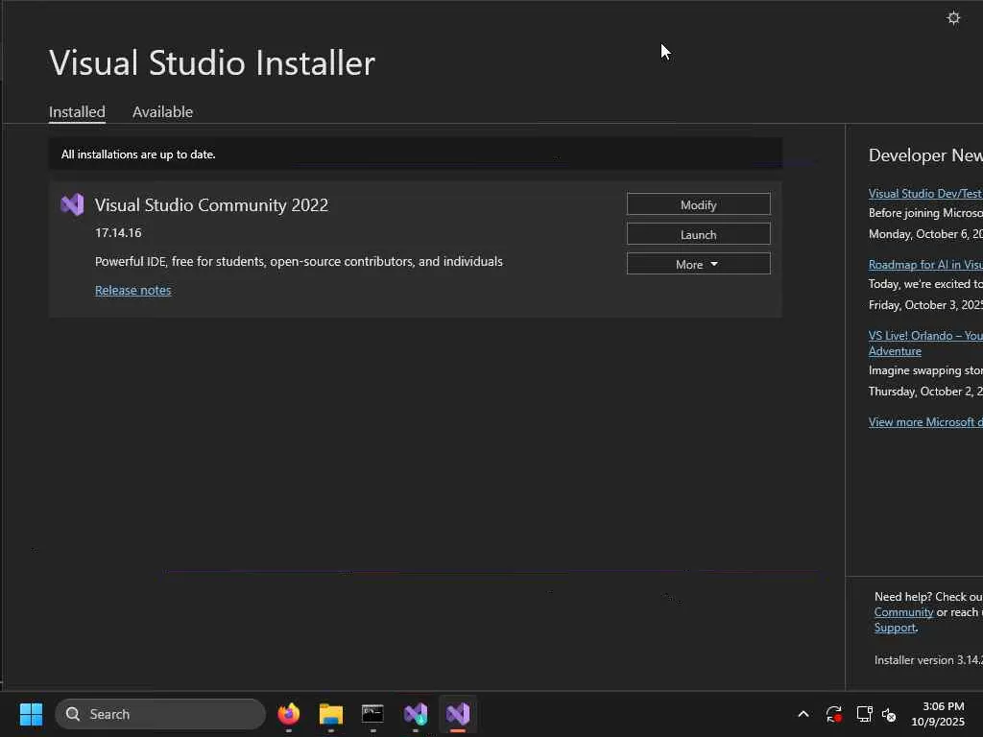This screenshot has height=737, width=983.
Task: Show hidden tray icons chevron
Action: pos(803,714)
